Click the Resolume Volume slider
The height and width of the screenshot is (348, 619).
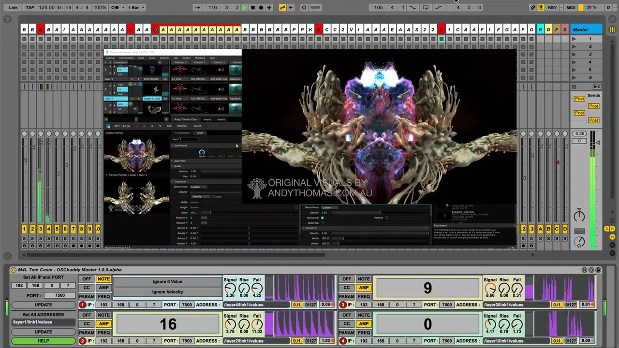(x=220, y=171)
